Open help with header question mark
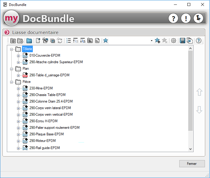The height and width of the screenshot is (178, 210). (x=173, y=18)
